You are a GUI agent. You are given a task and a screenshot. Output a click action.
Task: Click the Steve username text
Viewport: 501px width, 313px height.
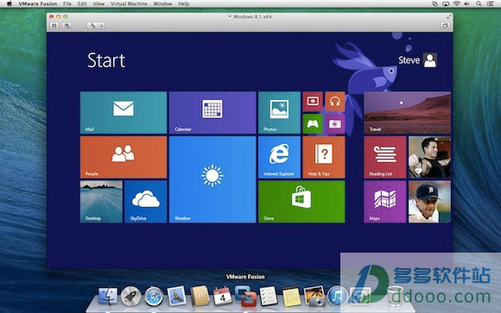409,60
